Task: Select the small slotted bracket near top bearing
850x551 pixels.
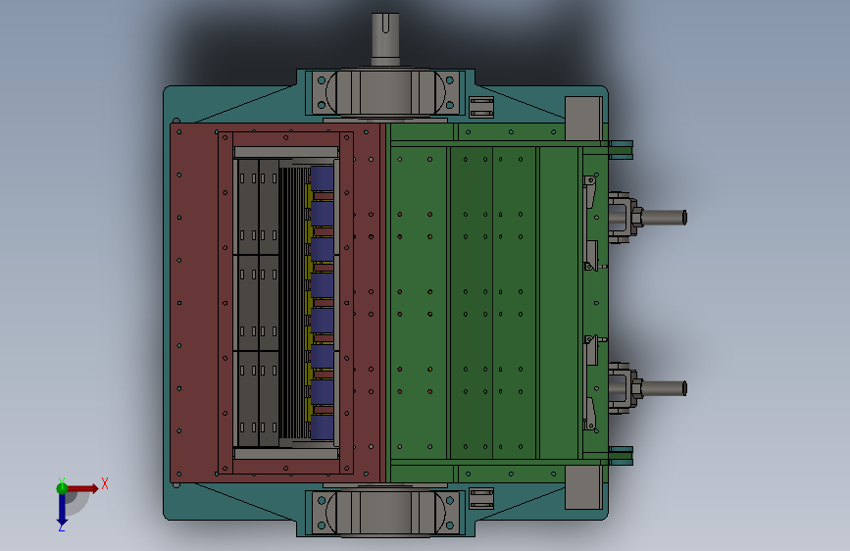Action: (481, 108)
